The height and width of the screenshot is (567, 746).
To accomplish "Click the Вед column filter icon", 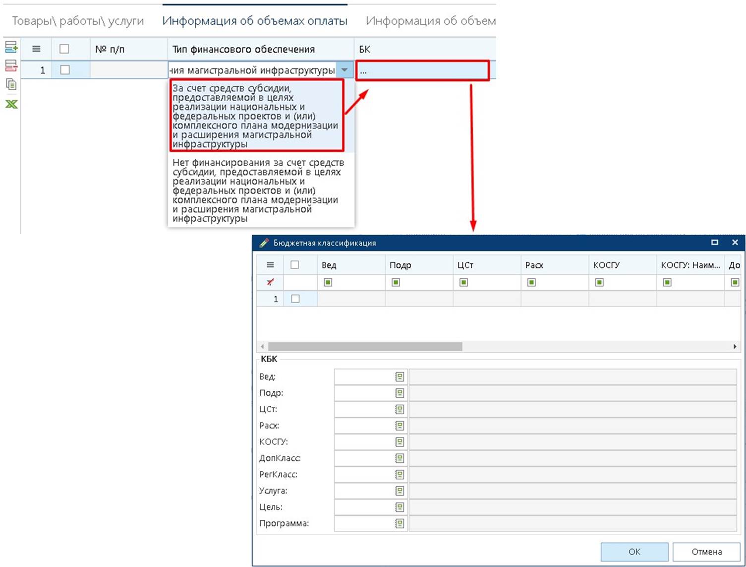I will [x=328, y=282].
